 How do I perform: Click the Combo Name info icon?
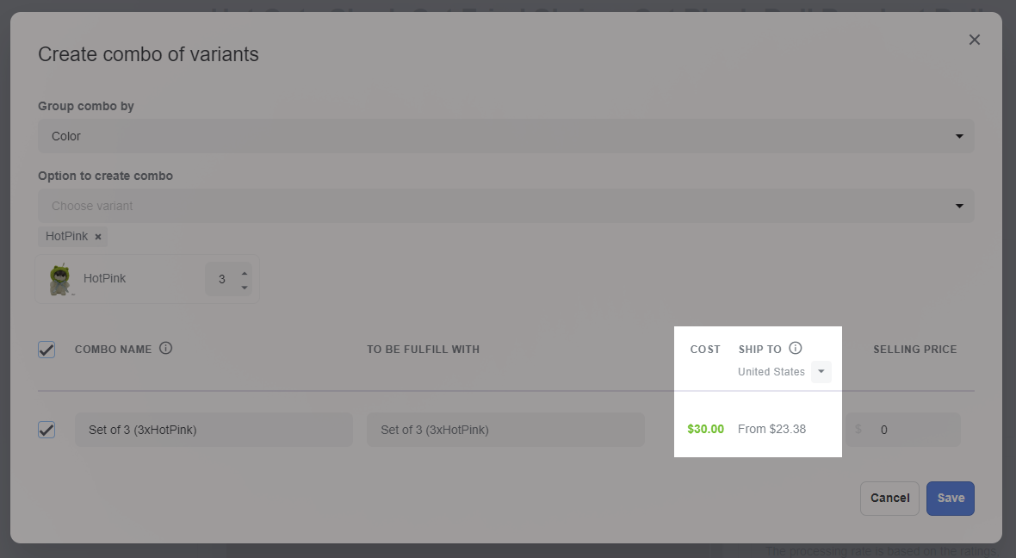(166, 348)
